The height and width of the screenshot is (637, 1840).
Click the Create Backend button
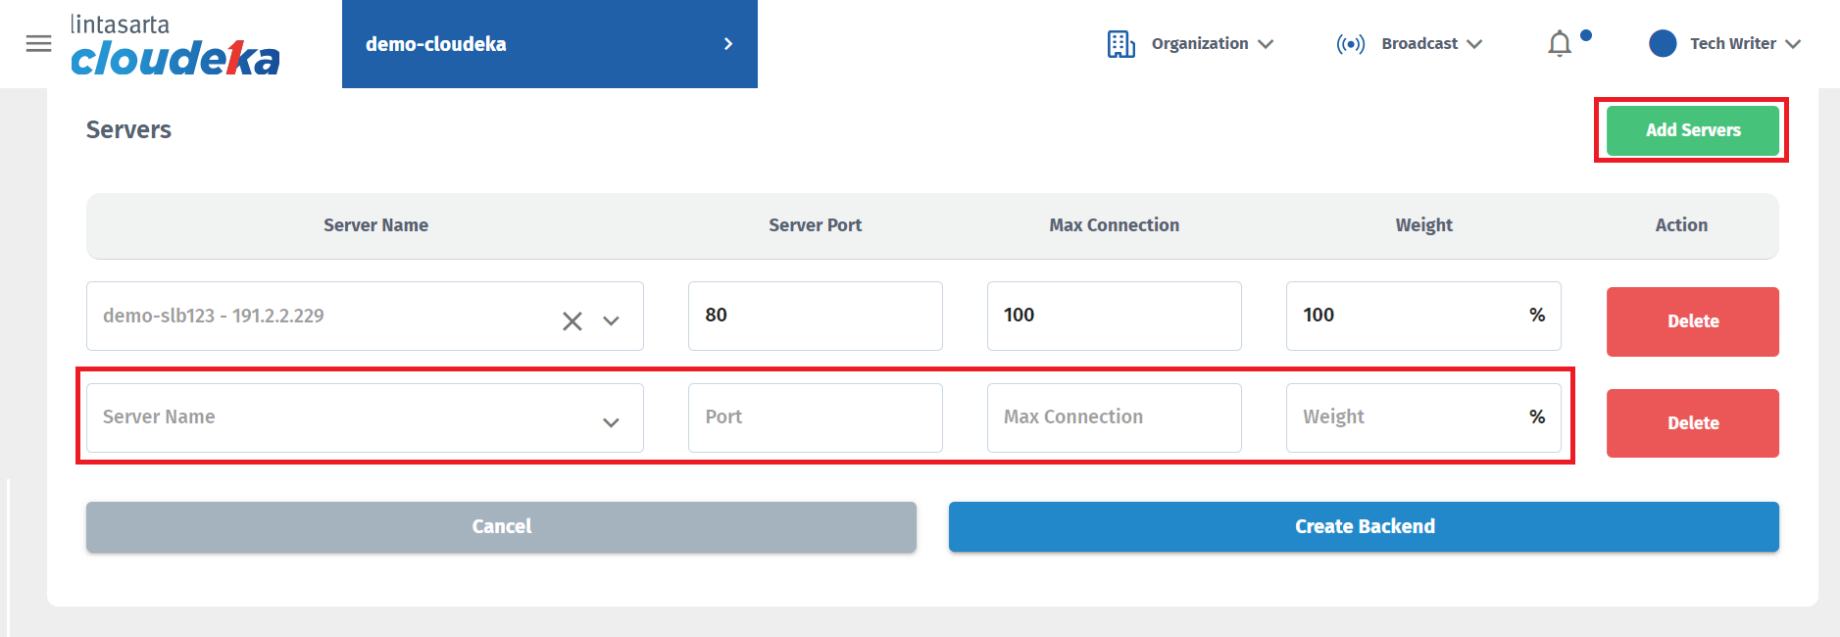pos(1363,527)
